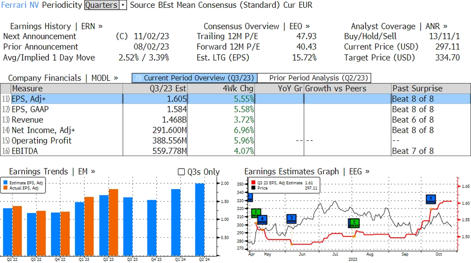The image size is (471, 263).
Task: Select row 13) Revenue
Action: [x=235, y=120]
